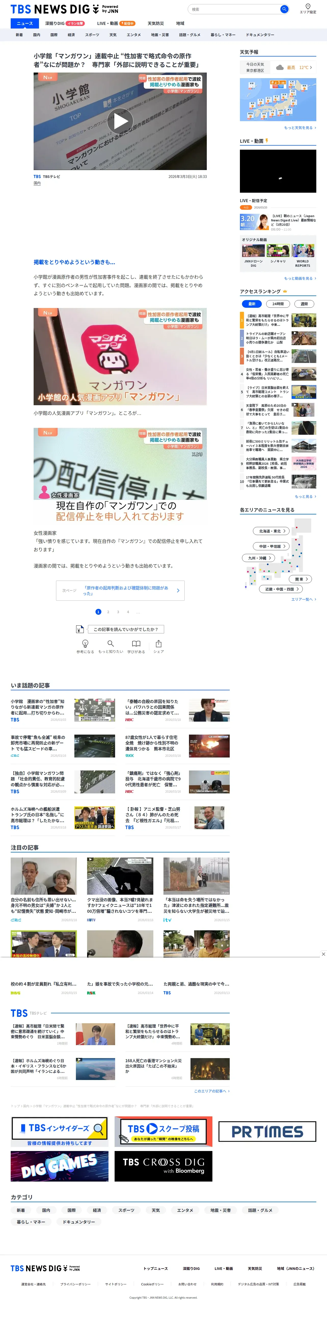The width and height of the screenshot is (327, 1333).
Task: Open the お問い合わせ footer link
Action: pos(187,1284)
